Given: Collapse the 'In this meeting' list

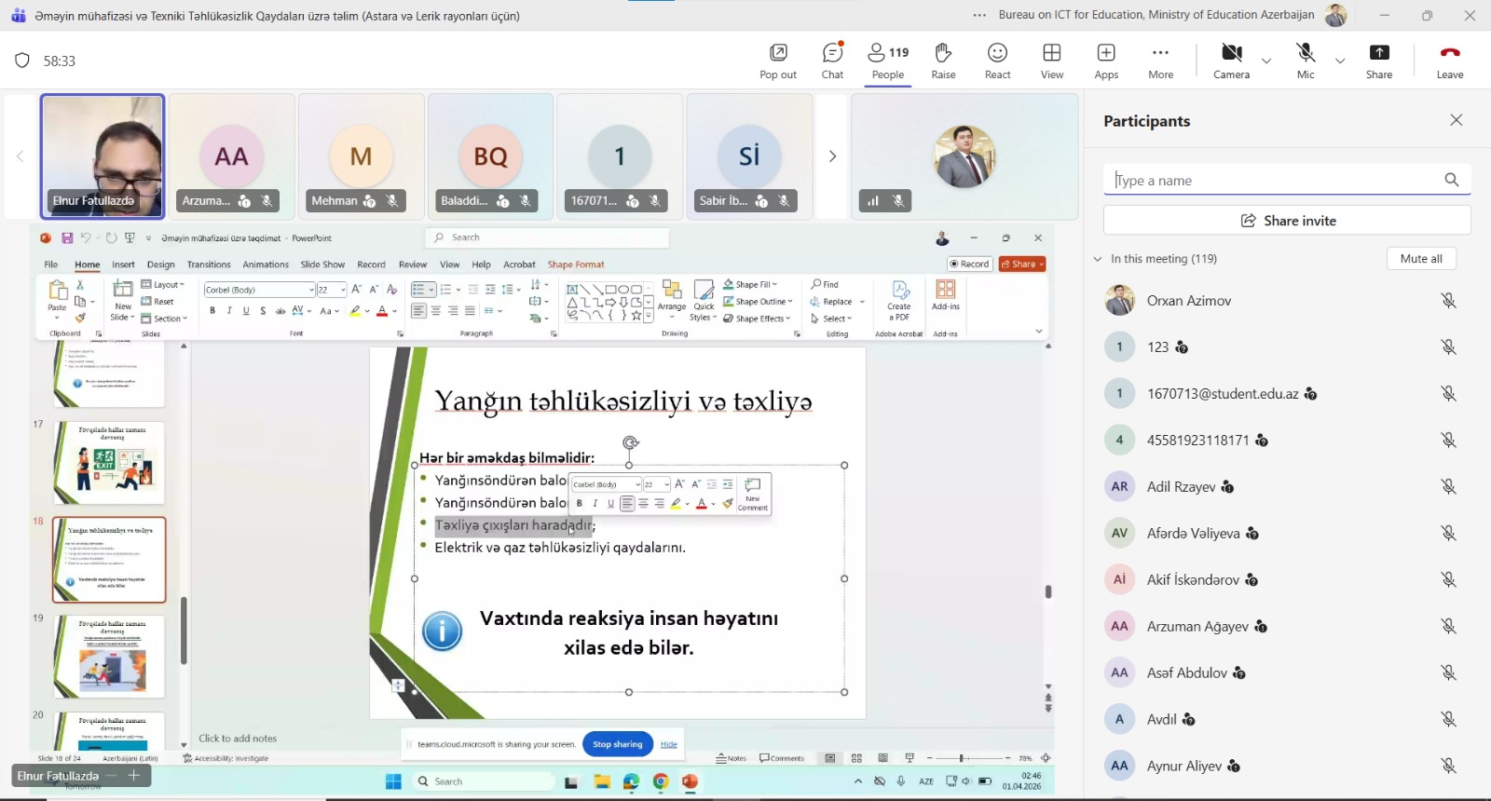Looking at the screenshot, I should coord(1098,259).
